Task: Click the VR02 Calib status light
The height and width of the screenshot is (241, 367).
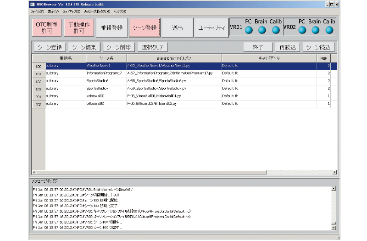Action: [x=329, y=30]
